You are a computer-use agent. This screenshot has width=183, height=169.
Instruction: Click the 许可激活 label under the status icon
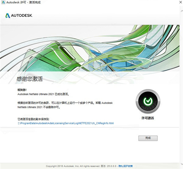coord(148,118)
